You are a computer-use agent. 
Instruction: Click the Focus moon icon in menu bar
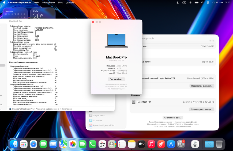(178, 2)
